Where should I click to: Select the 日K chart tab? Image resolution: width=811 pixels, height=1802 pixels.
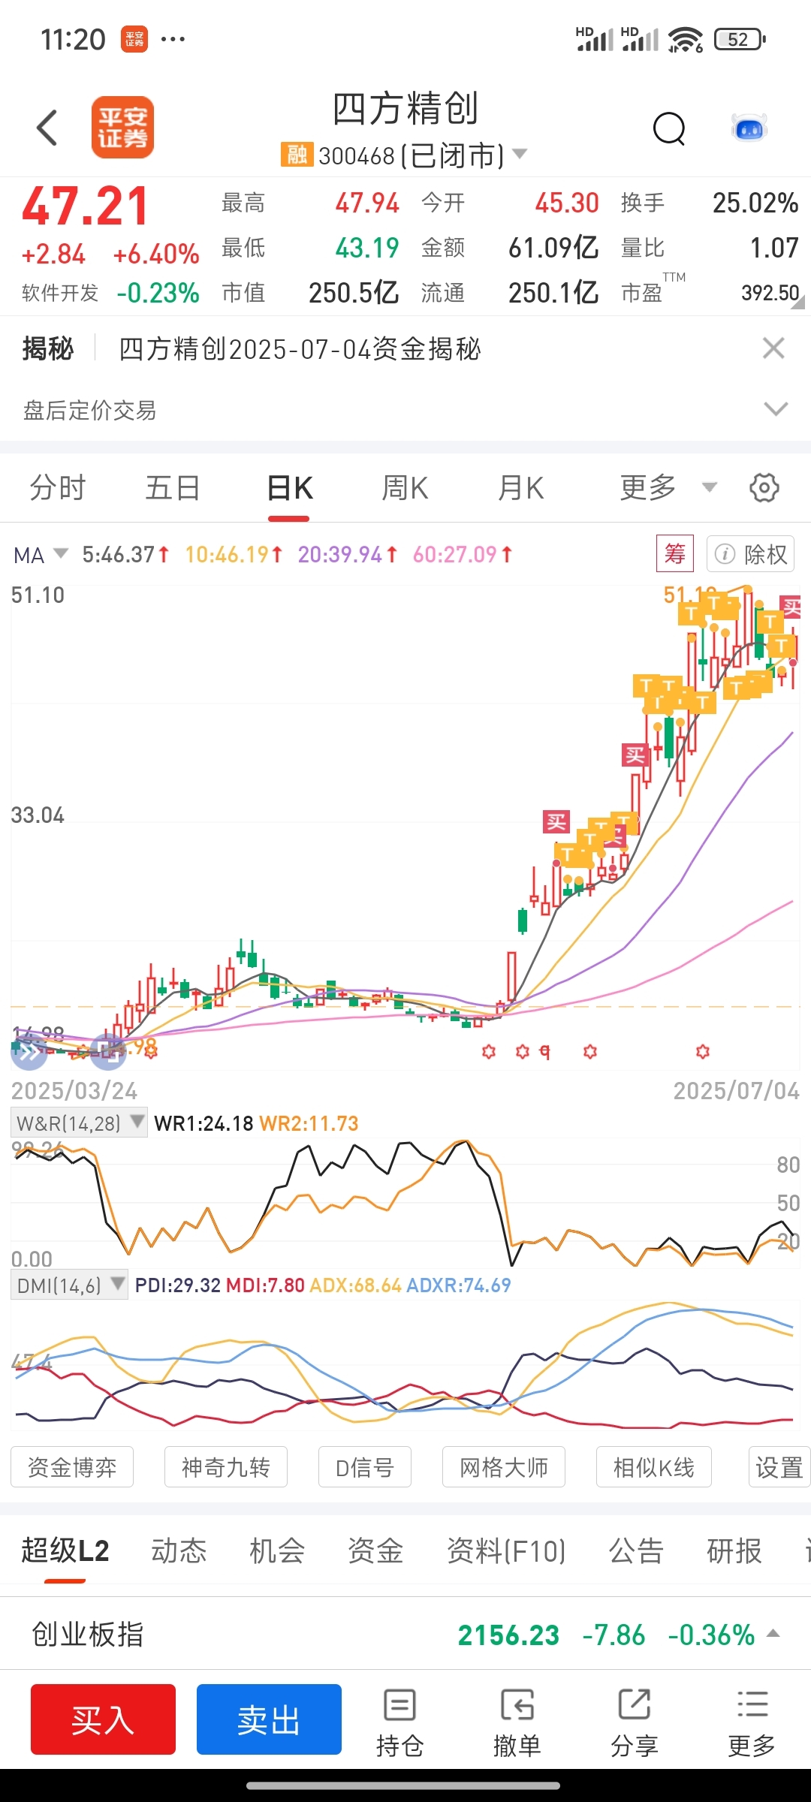[x=290, y=488]
